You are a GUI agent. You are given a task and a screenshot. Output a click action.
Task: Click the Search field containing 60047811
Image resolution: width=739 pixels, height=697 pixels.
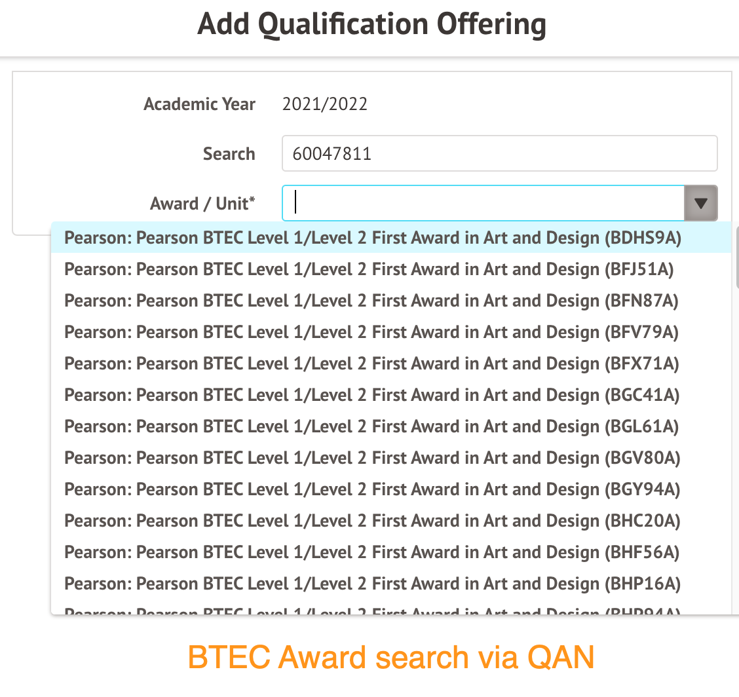(500, 154)
